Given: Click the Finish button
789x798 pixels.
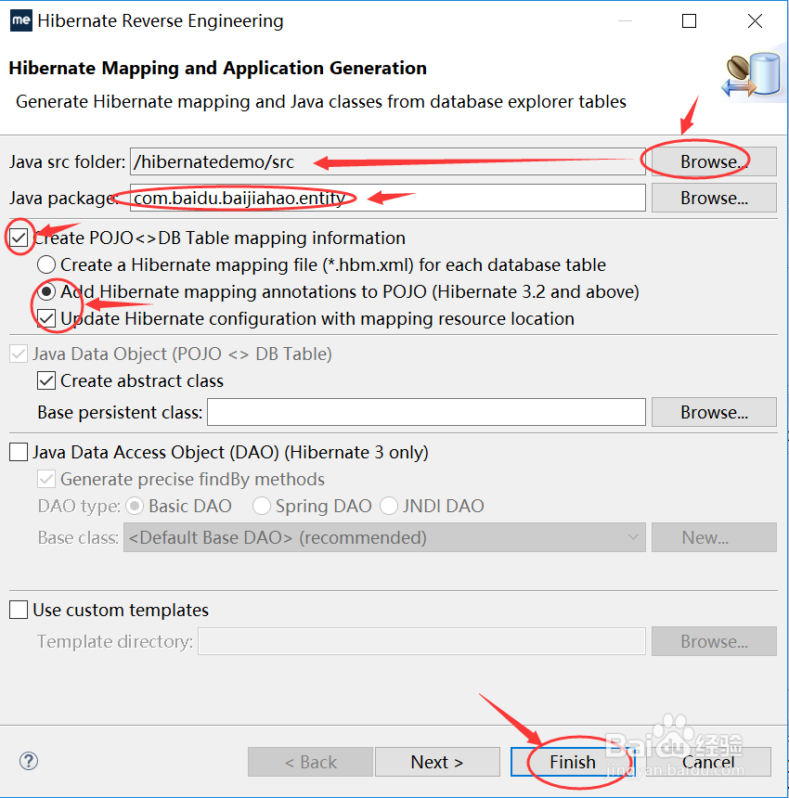Looking at the screenshot, I should pyautogui.click(x=572, y=762).
